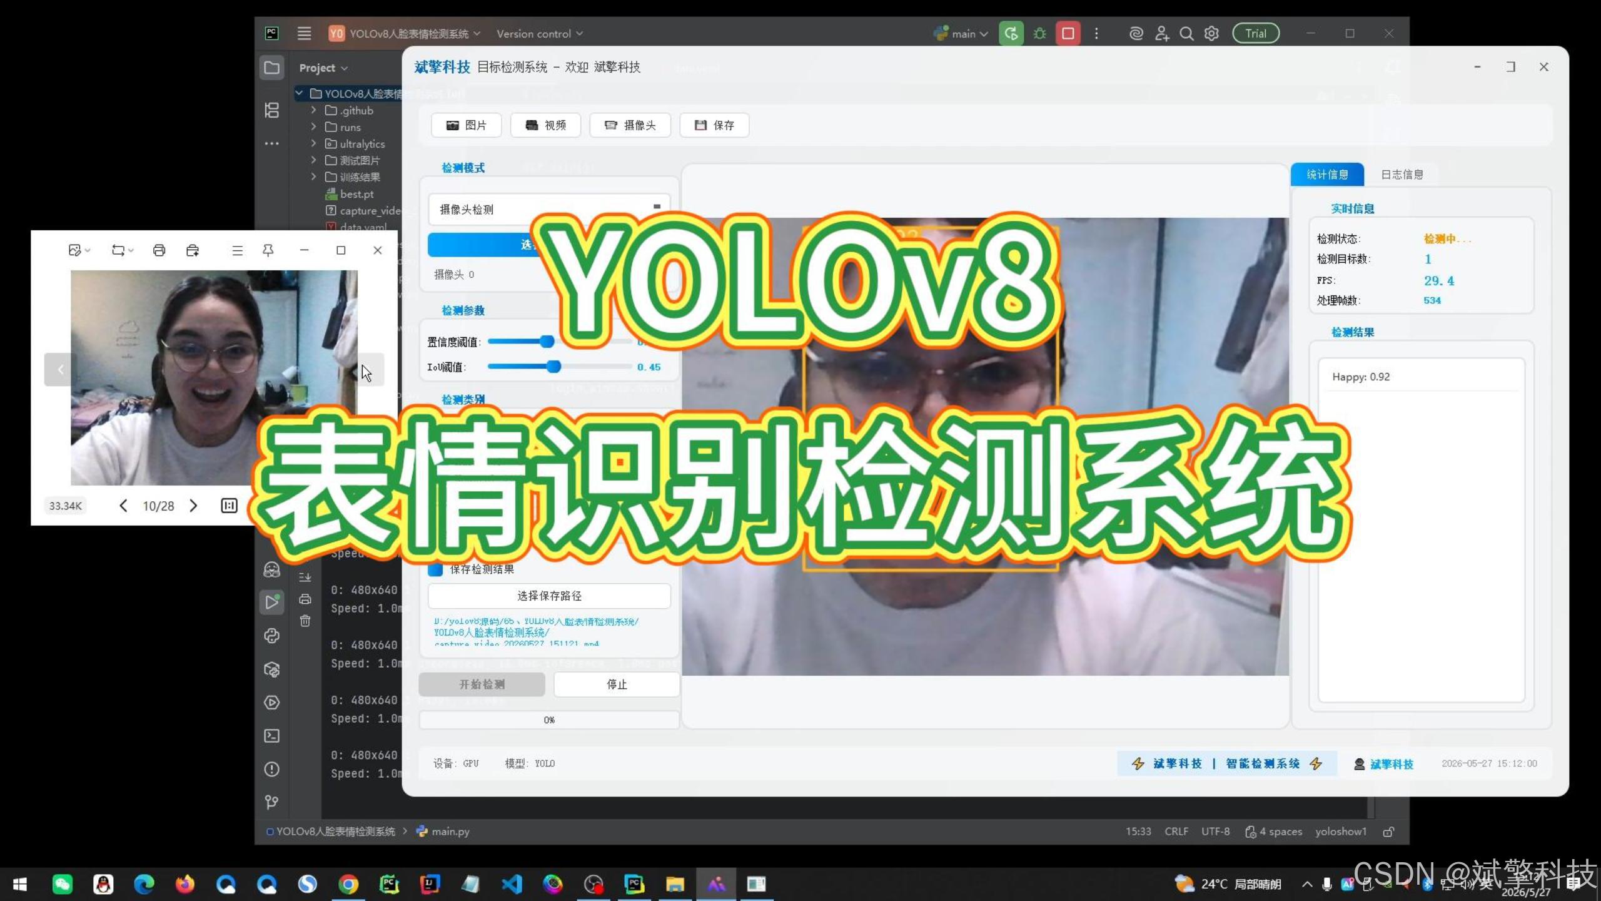Image resolution: width=1601 pixels, height=901 pixels.
Task: Open the image viewer list menu icon
Action: [237, 250]
